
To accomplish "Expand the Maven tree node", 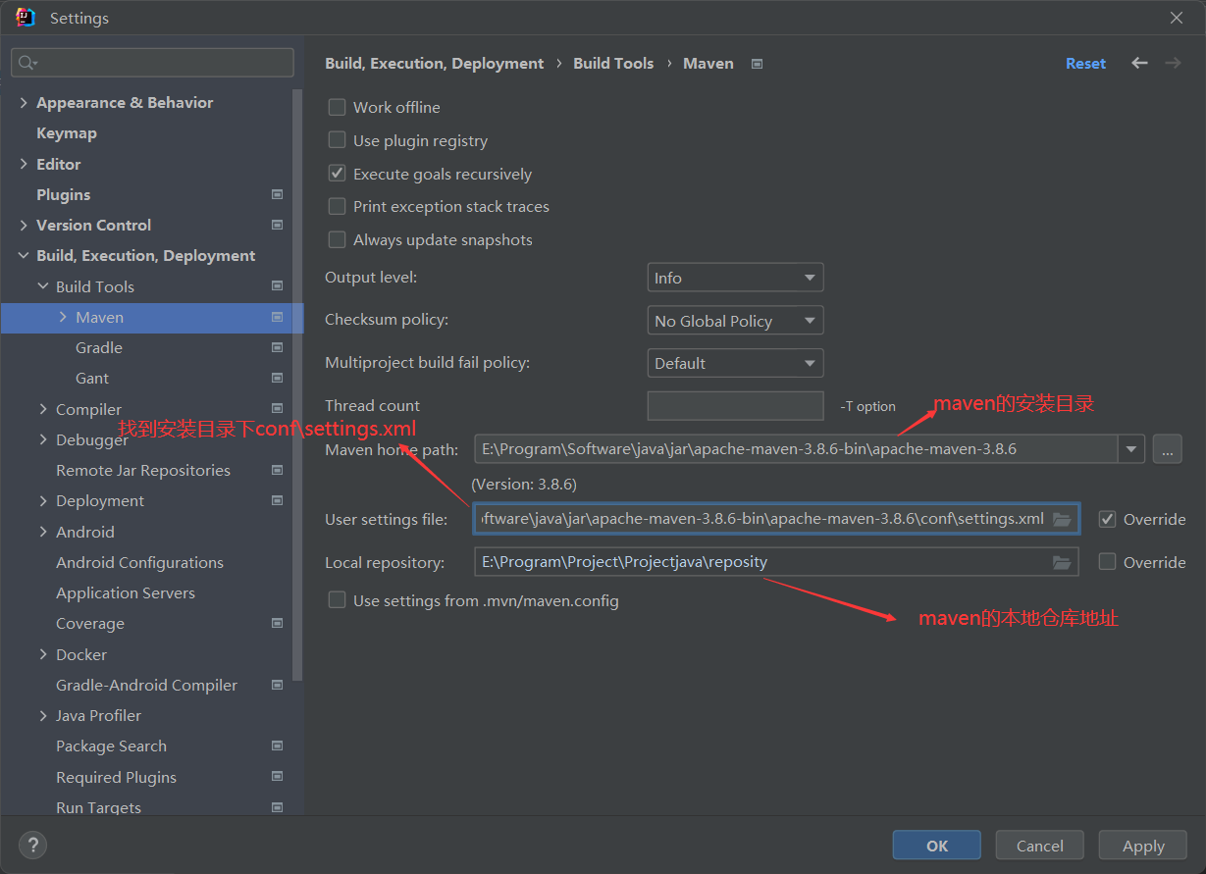I will 63,317.
